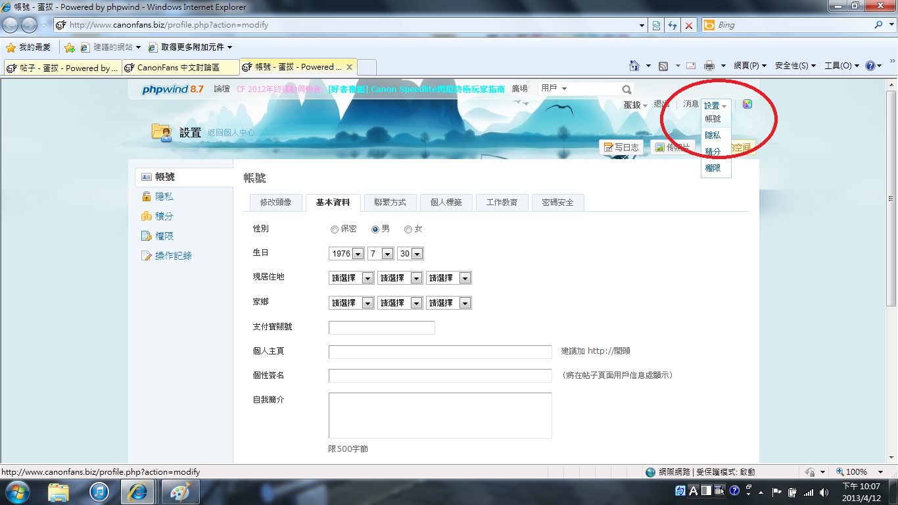Click the network signal tray icon

click(809, 491)
